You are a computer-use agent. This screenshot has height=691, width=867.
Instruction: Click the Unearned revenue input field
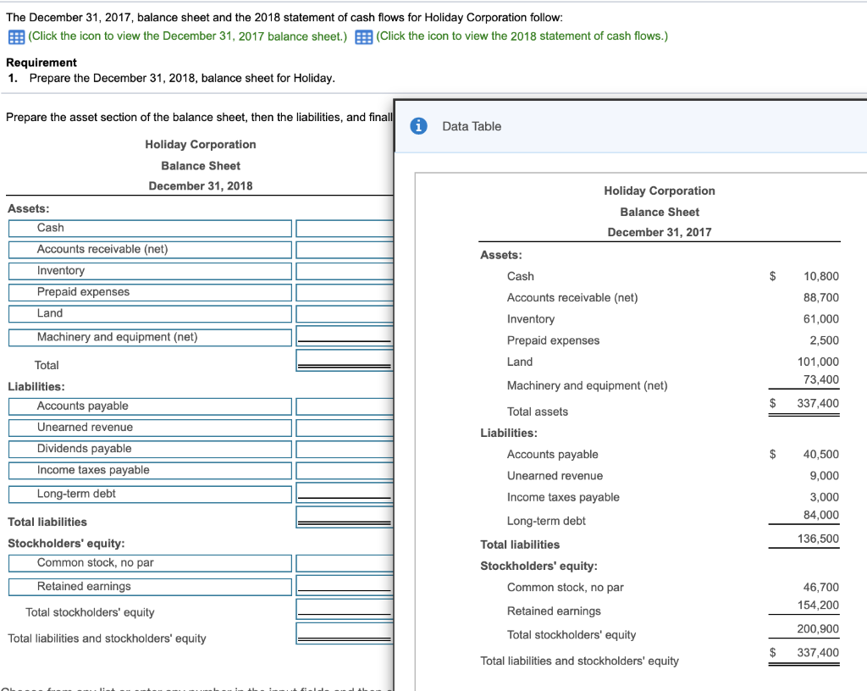click(345, 427)
